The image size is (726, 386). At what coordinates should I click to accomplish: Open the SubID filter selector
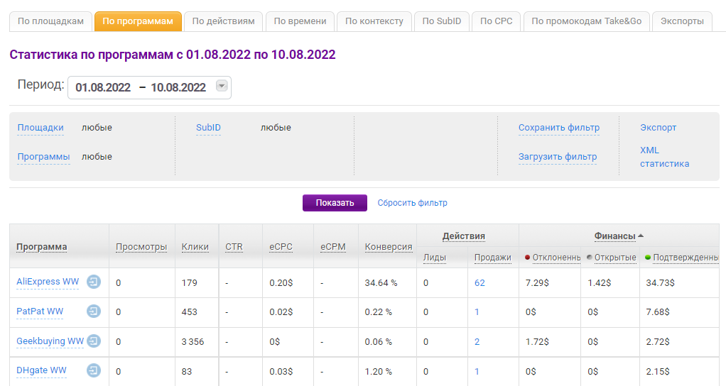[208, 128]
